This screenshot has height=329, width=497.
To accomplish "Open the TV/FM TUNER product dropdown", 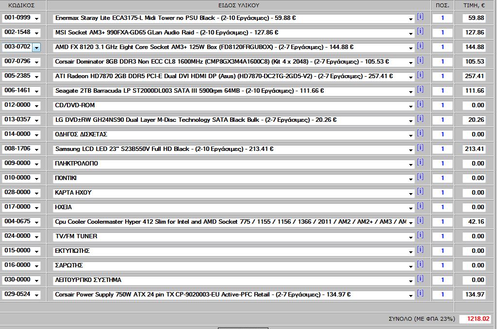I will (411, 237).
